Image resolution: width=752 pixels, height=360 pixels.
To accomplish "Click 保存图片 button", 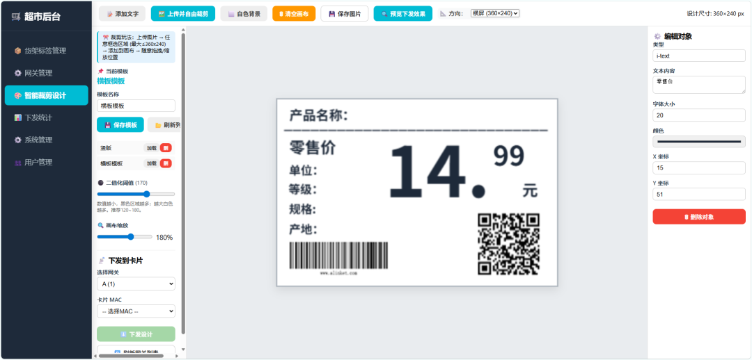I will pyautogui.click(x=345, y=14).
